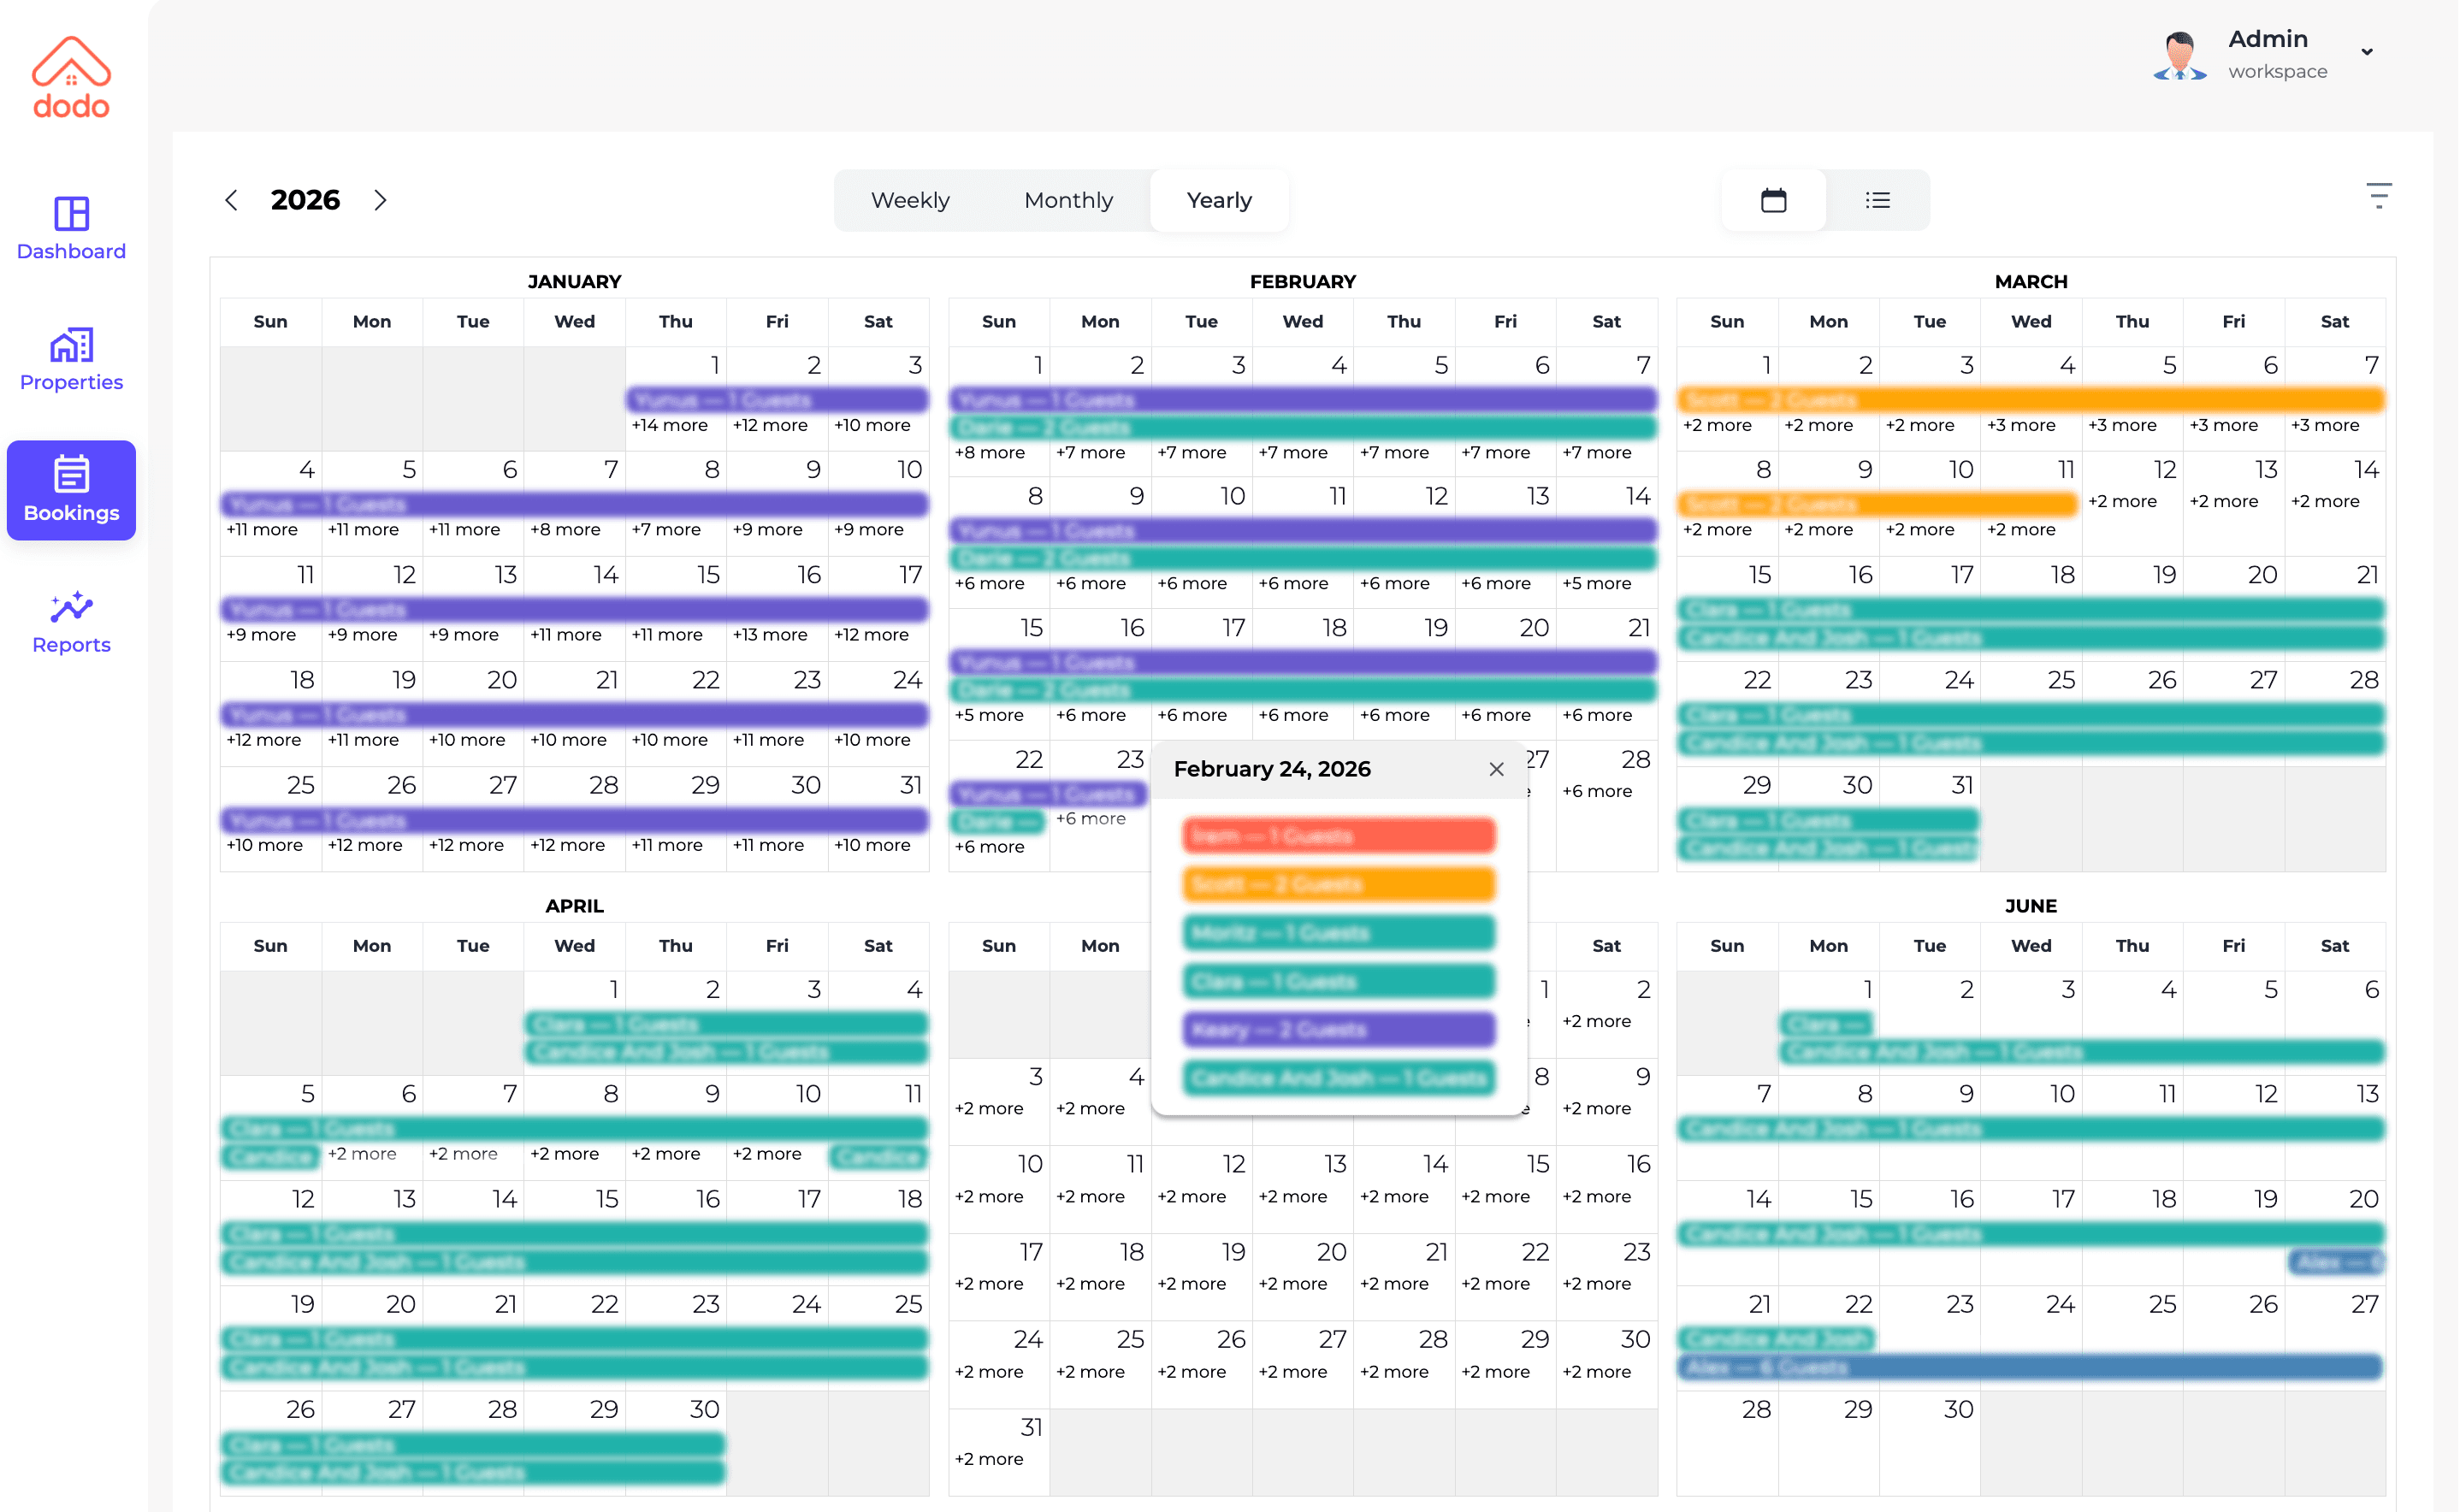The image size is (2460, 1512).
Task: Expand the '+2 more' bookings on March 12
Action: (2124, 501)
